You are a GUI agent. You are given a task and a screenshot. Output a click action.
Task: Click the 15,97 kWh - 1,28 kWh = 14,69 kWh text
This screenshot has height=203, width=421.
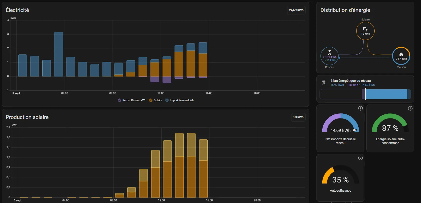click(x=352, y=85)
